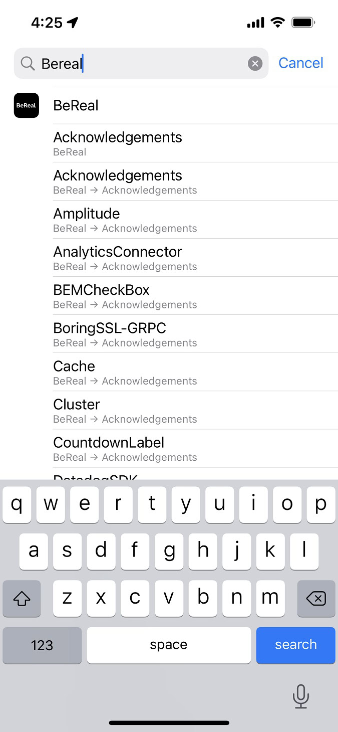This screenshot has width=338, height=732.
Task: Toggle the shift key
Action: click(x=22, y=598)
